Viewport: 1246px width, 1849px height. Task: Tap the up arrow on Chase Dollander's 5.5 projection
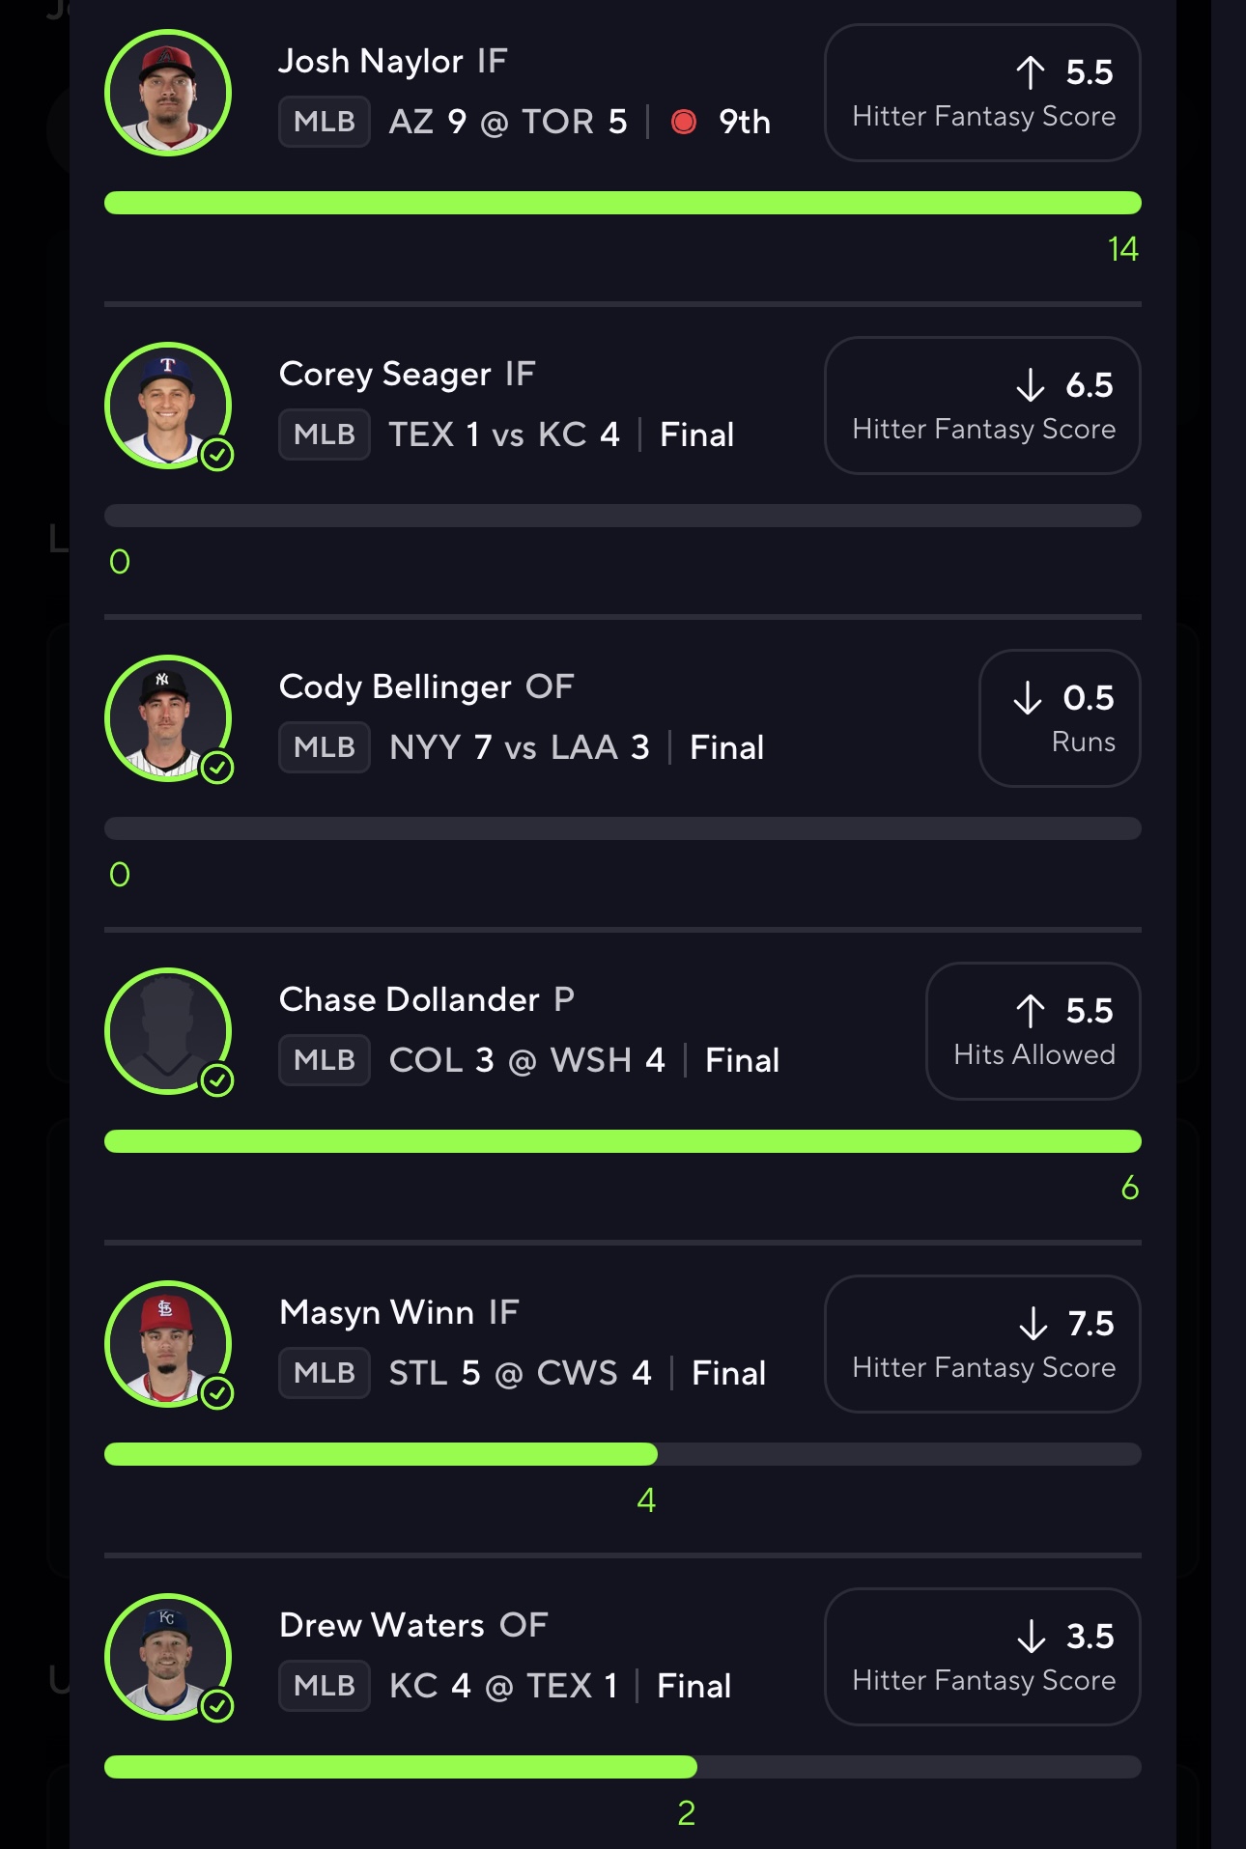coord(1030,1011)
